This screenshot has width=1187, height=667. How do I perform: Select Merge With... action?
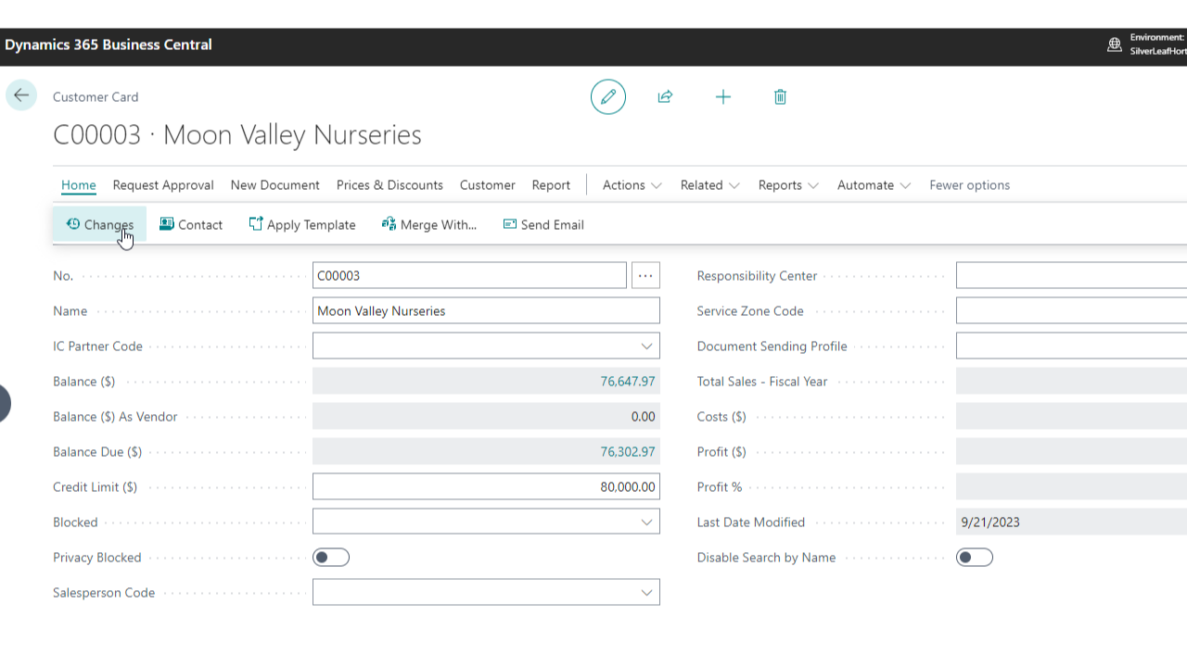tap(429, 224)
